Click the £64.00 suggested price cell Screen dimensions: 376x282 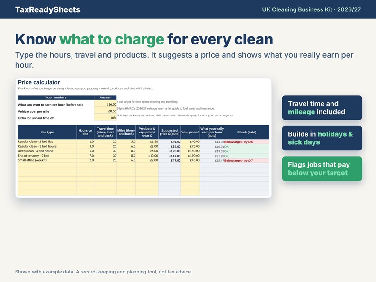(170, 146)
